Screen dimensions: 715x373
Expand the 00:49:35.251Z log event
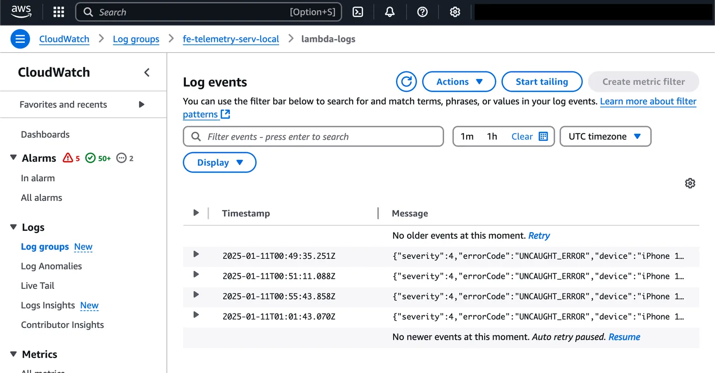(x=196, y=254)
